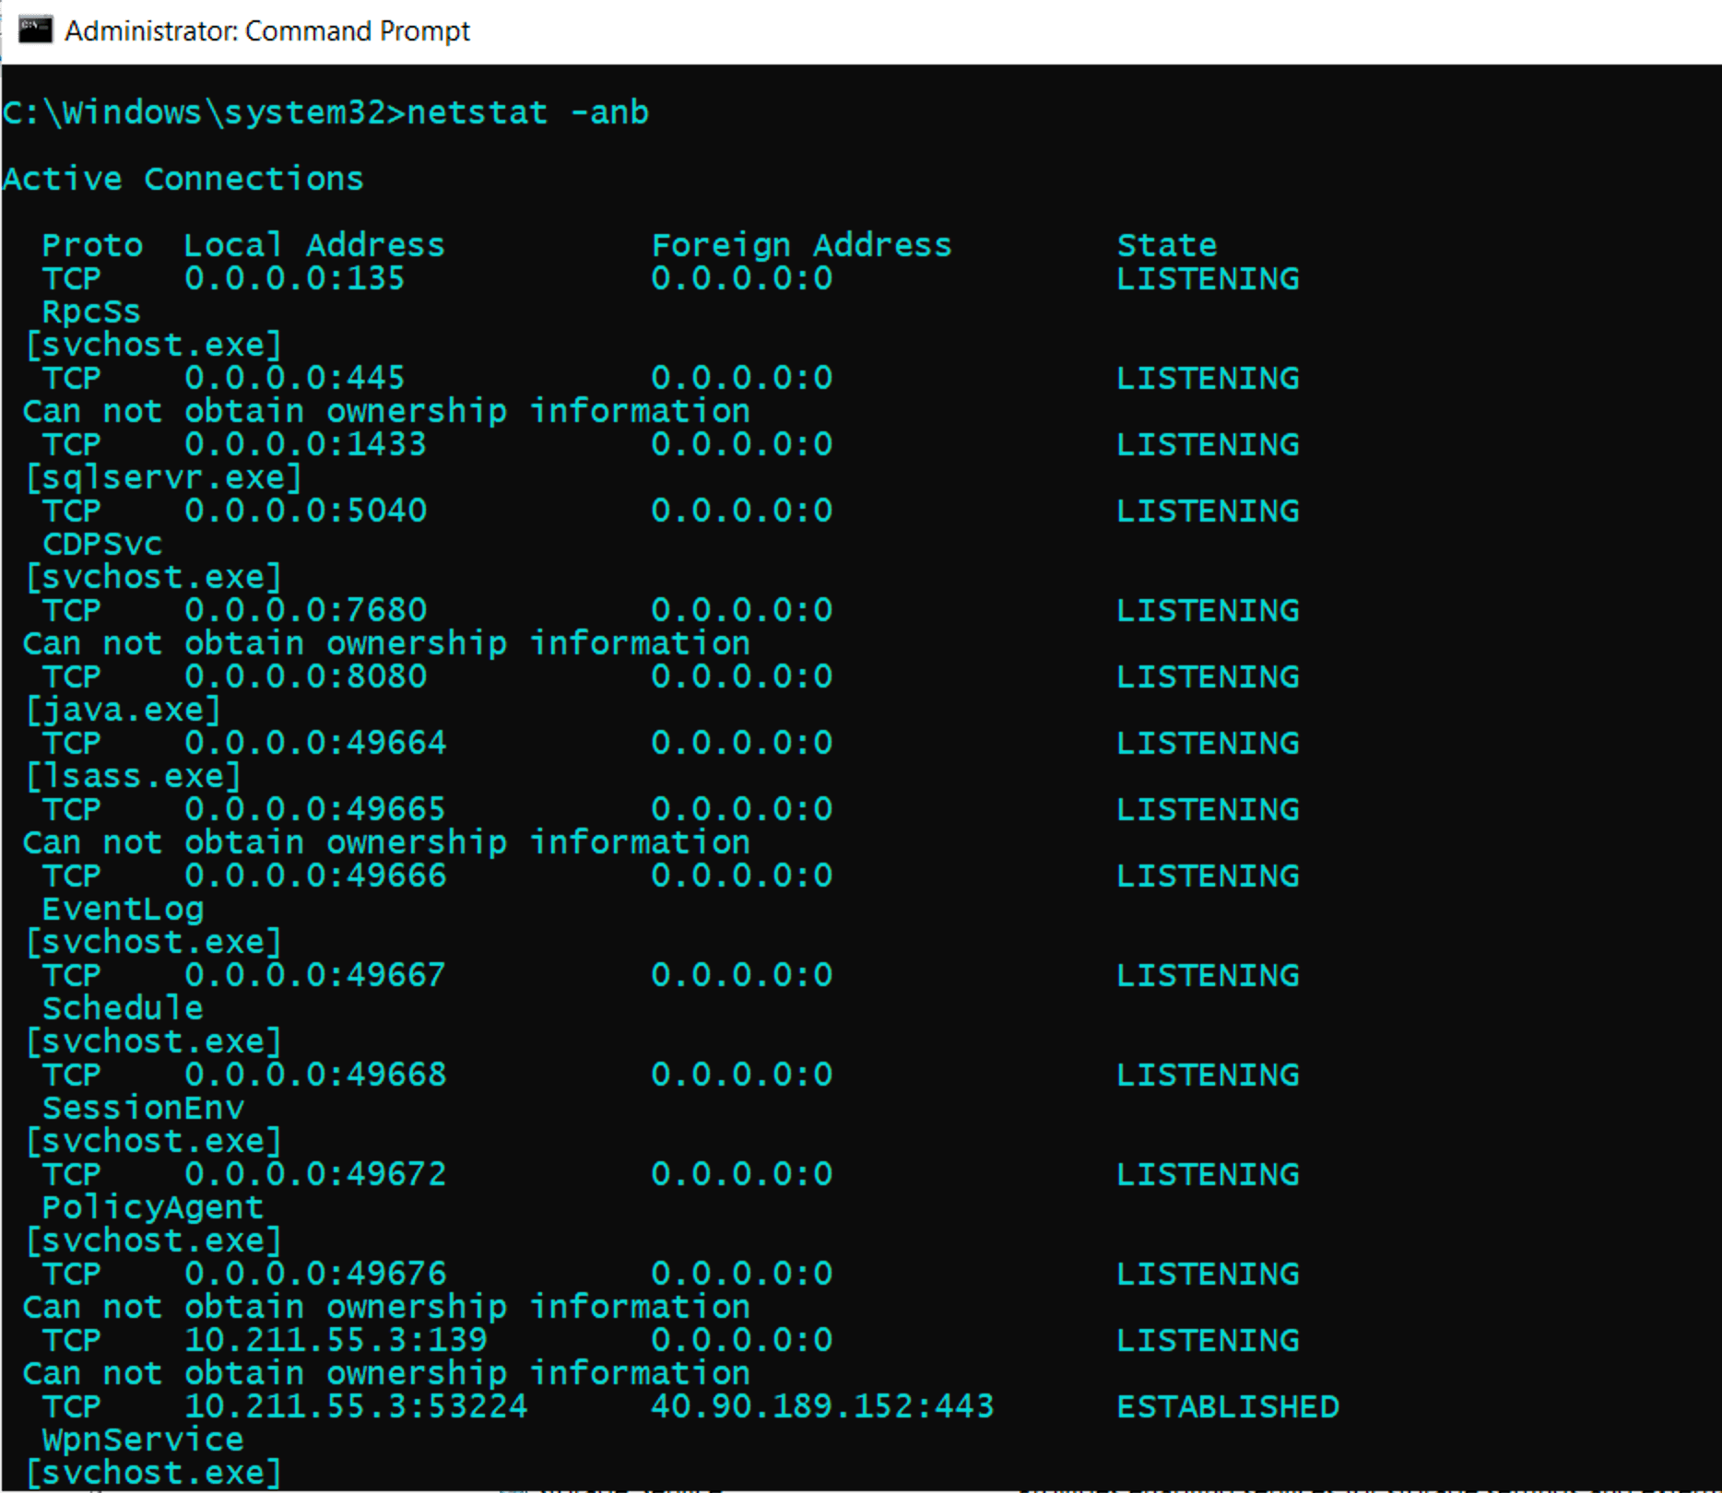Click local address 0.0.0.0:49667
The image size is (1722, 1493).
(315, 975)
